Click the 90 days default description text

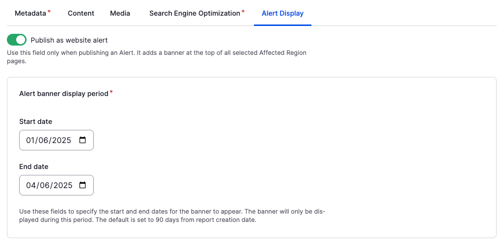point(172,216)
